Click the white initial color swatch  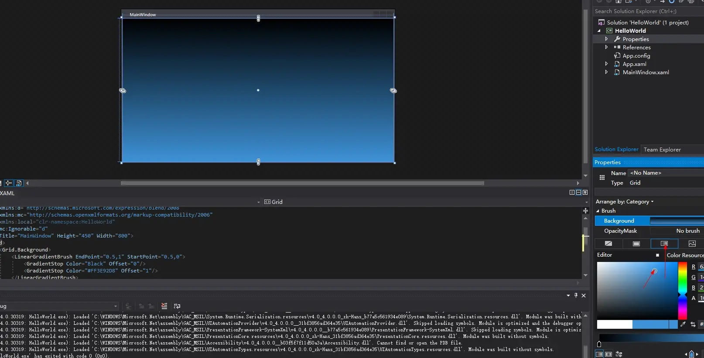click(x=615, y=324)
